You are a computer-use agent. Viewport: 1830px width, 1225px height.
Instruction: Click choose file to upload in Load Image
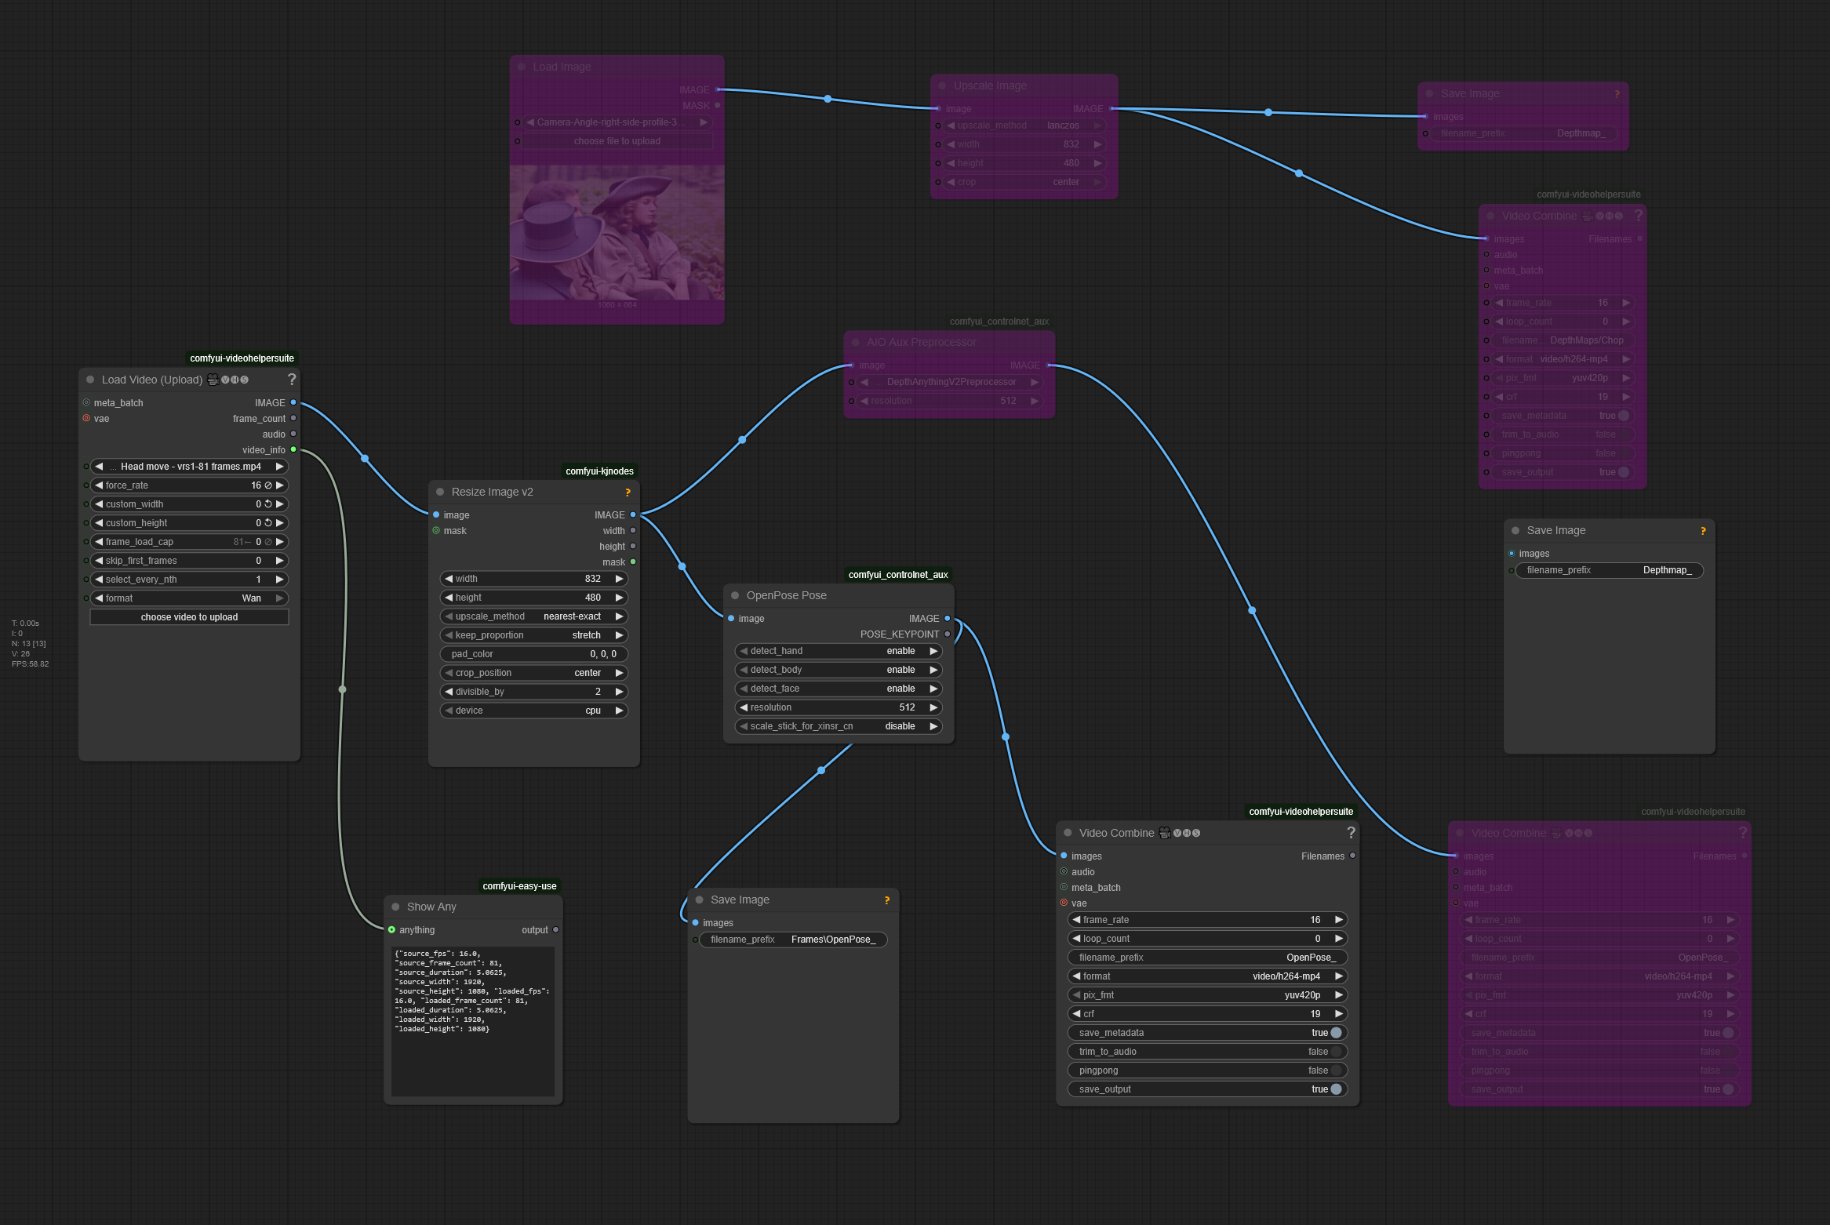tap(617, 141)
